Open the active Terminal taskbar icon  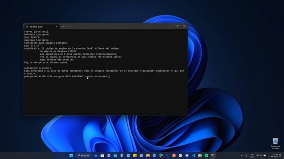[213, 155]
